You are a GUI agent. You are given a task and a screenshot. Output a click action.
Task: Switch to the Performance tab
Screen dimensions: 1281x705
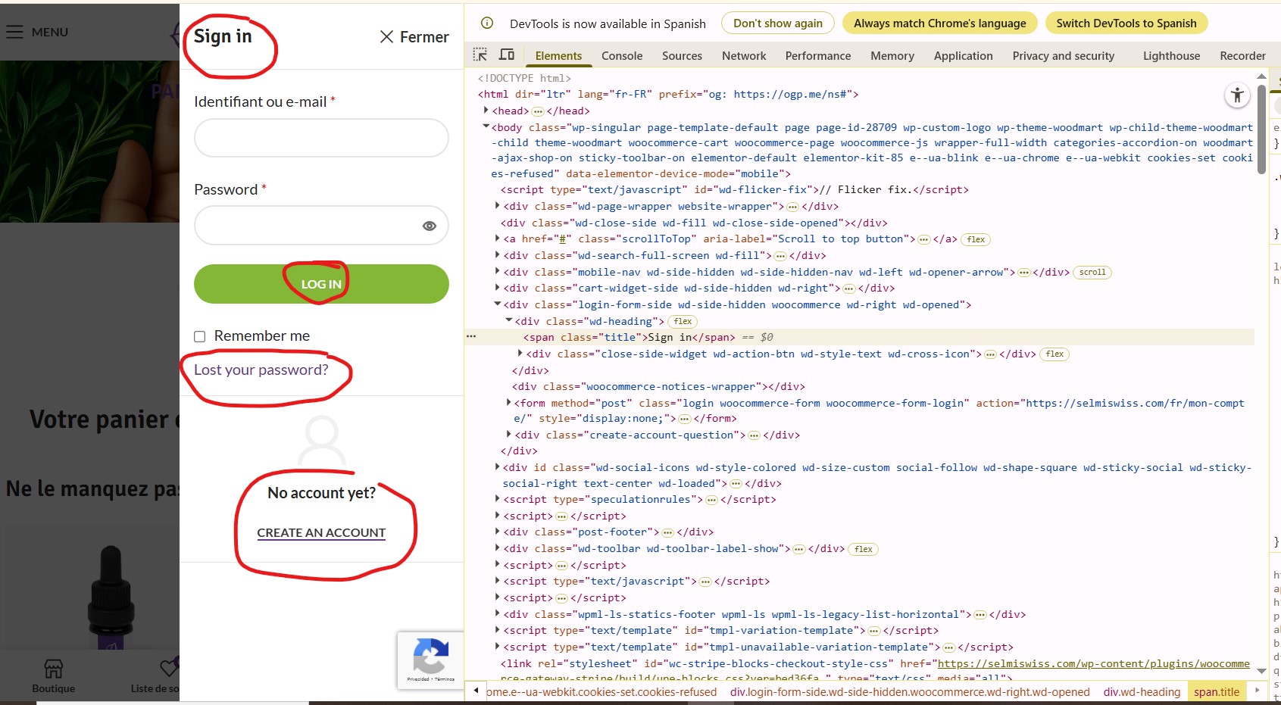click(x=818, y=55)
